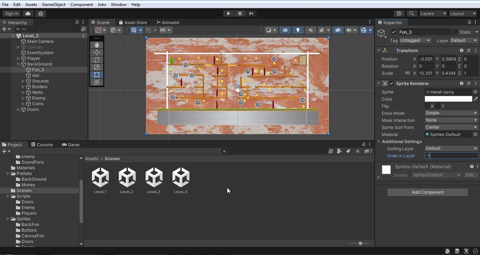Image resolution: width=480 pixels, height=255 pixels.
Task: Expand the Grounds object in Hierarchy
Action: click(24, 81)
